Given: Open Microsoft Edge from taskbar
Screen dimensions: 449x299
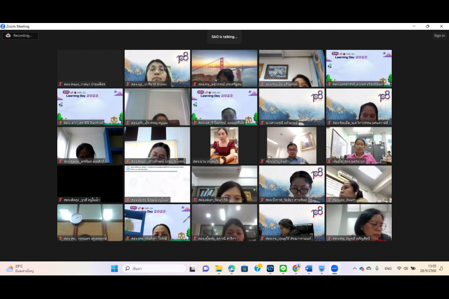Looking at the screenshot, I should click(231, 269).
